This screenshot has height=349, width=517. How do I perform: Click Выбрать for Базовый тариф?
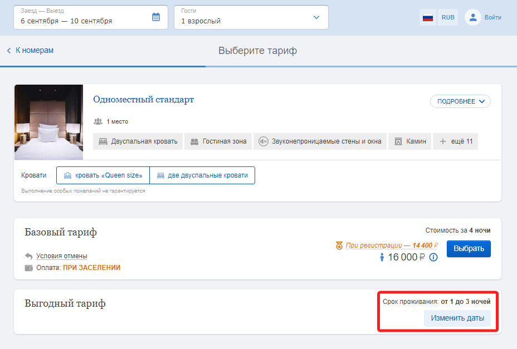tap(469, 248)
